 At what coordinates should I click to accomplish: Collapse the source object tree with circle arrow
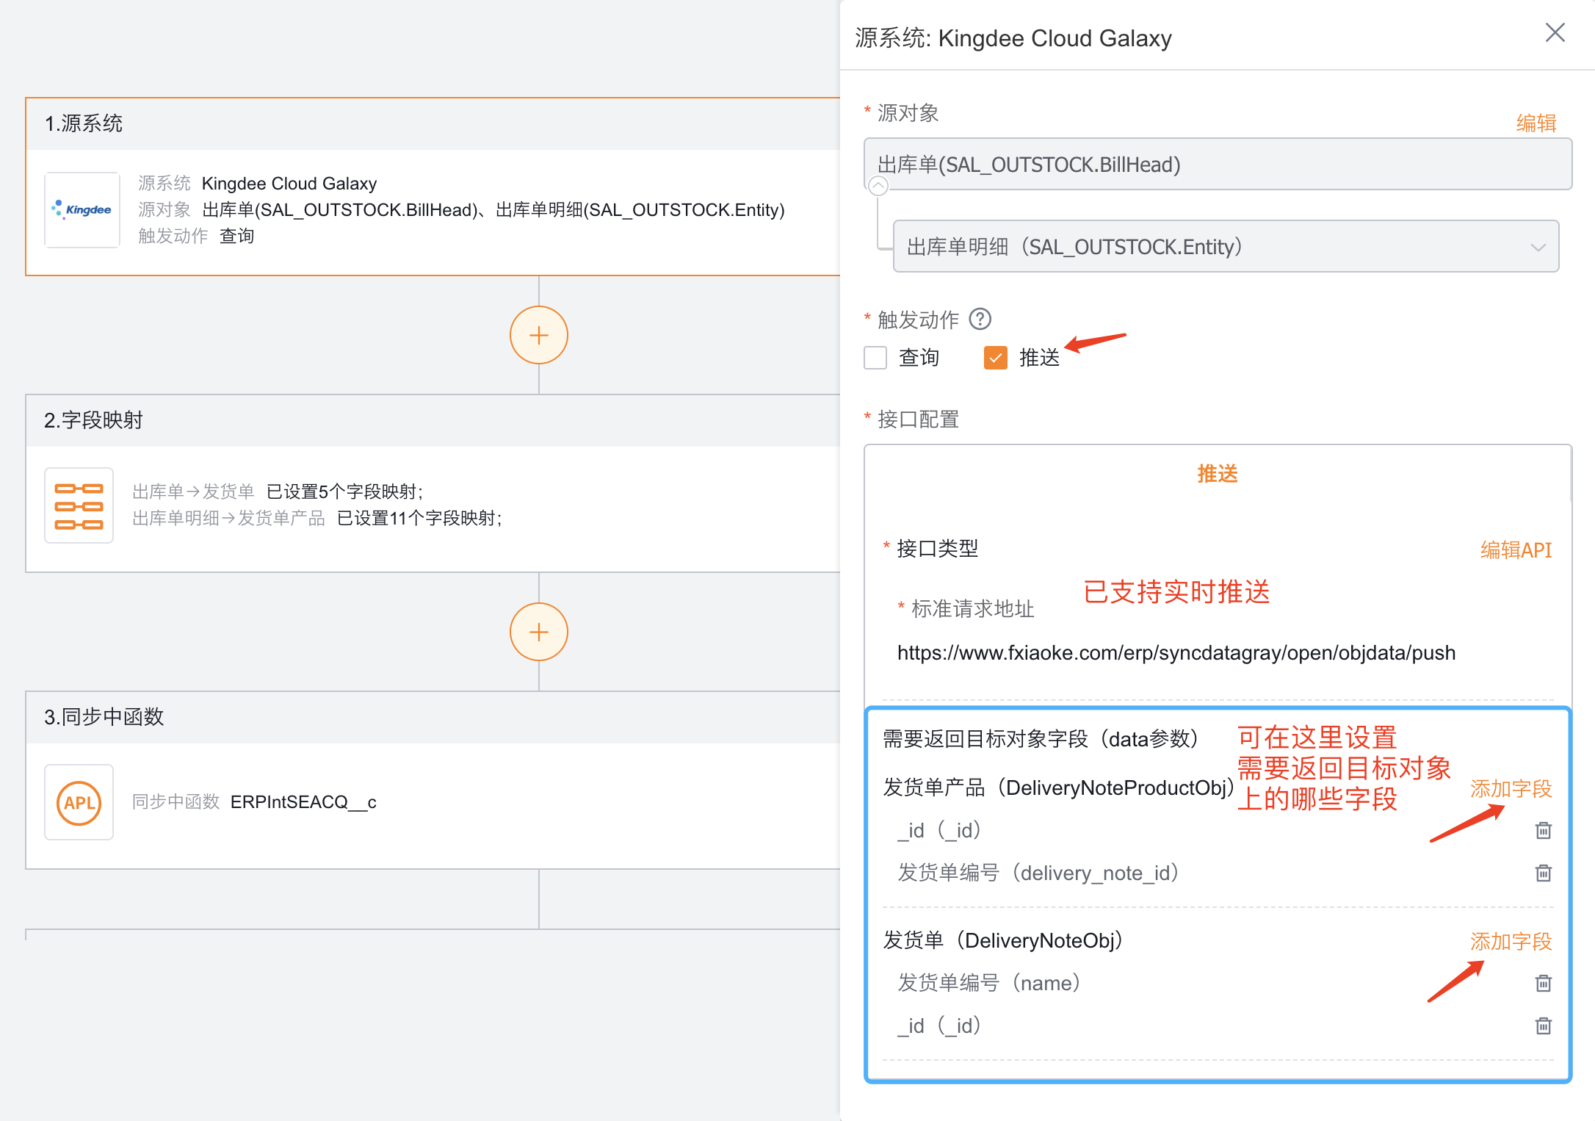pos(878,186)
